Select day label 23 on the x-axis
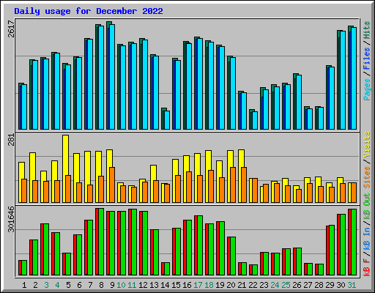Image resolution: width=375 pixels, height=293 pixels. (x=264, y=285)
